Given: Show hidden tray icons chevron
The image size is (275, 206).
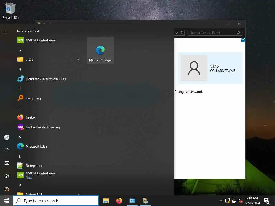Looking at the screenshot, I should pyautogui.click(x=221, y=201).
